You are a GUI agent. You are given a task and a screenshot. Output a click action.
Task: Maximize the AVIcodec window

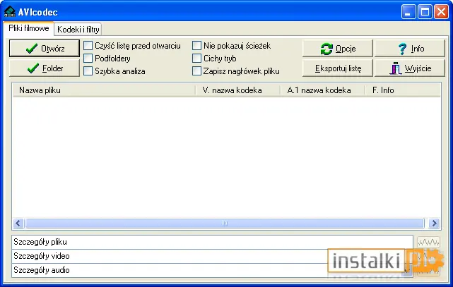click(425, 12)
